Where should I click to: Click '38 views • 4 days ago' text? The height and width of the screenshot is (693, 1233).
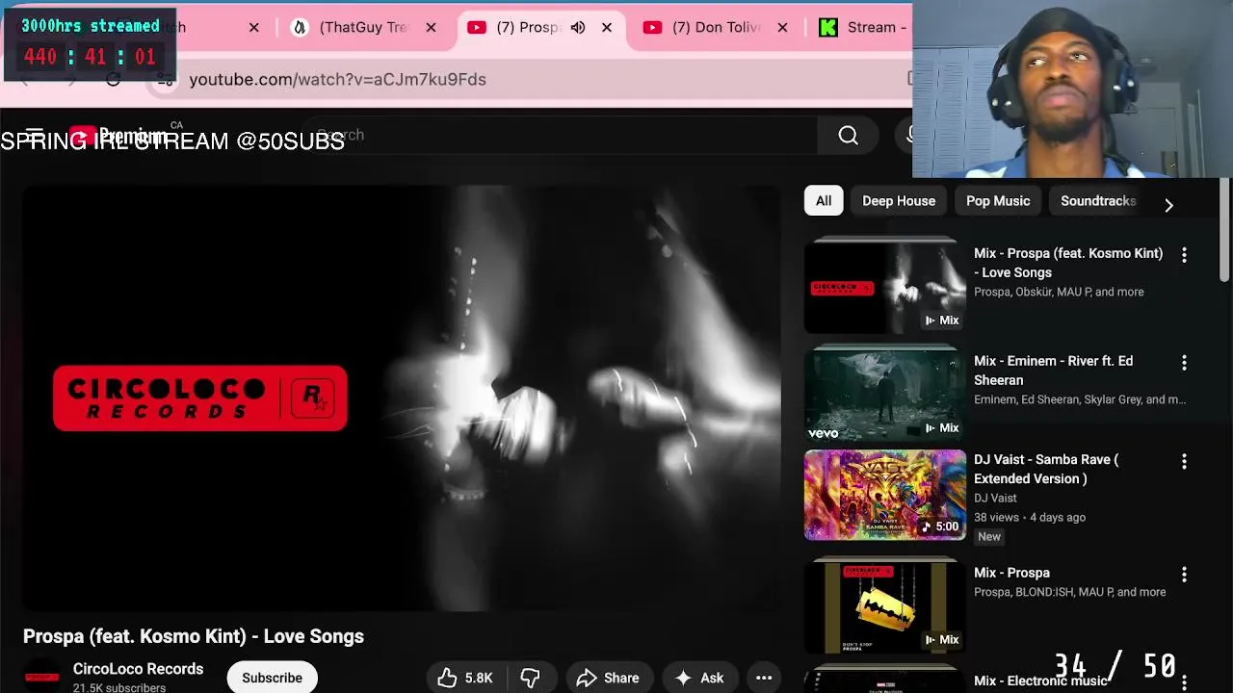pyautogui.click(x=1030, y=517)
